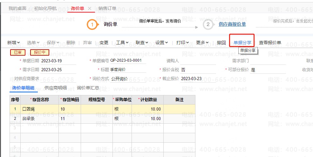Click the 计划数量 column header
Viewport: 313px width, 157px height.
(x=147, y=100)
